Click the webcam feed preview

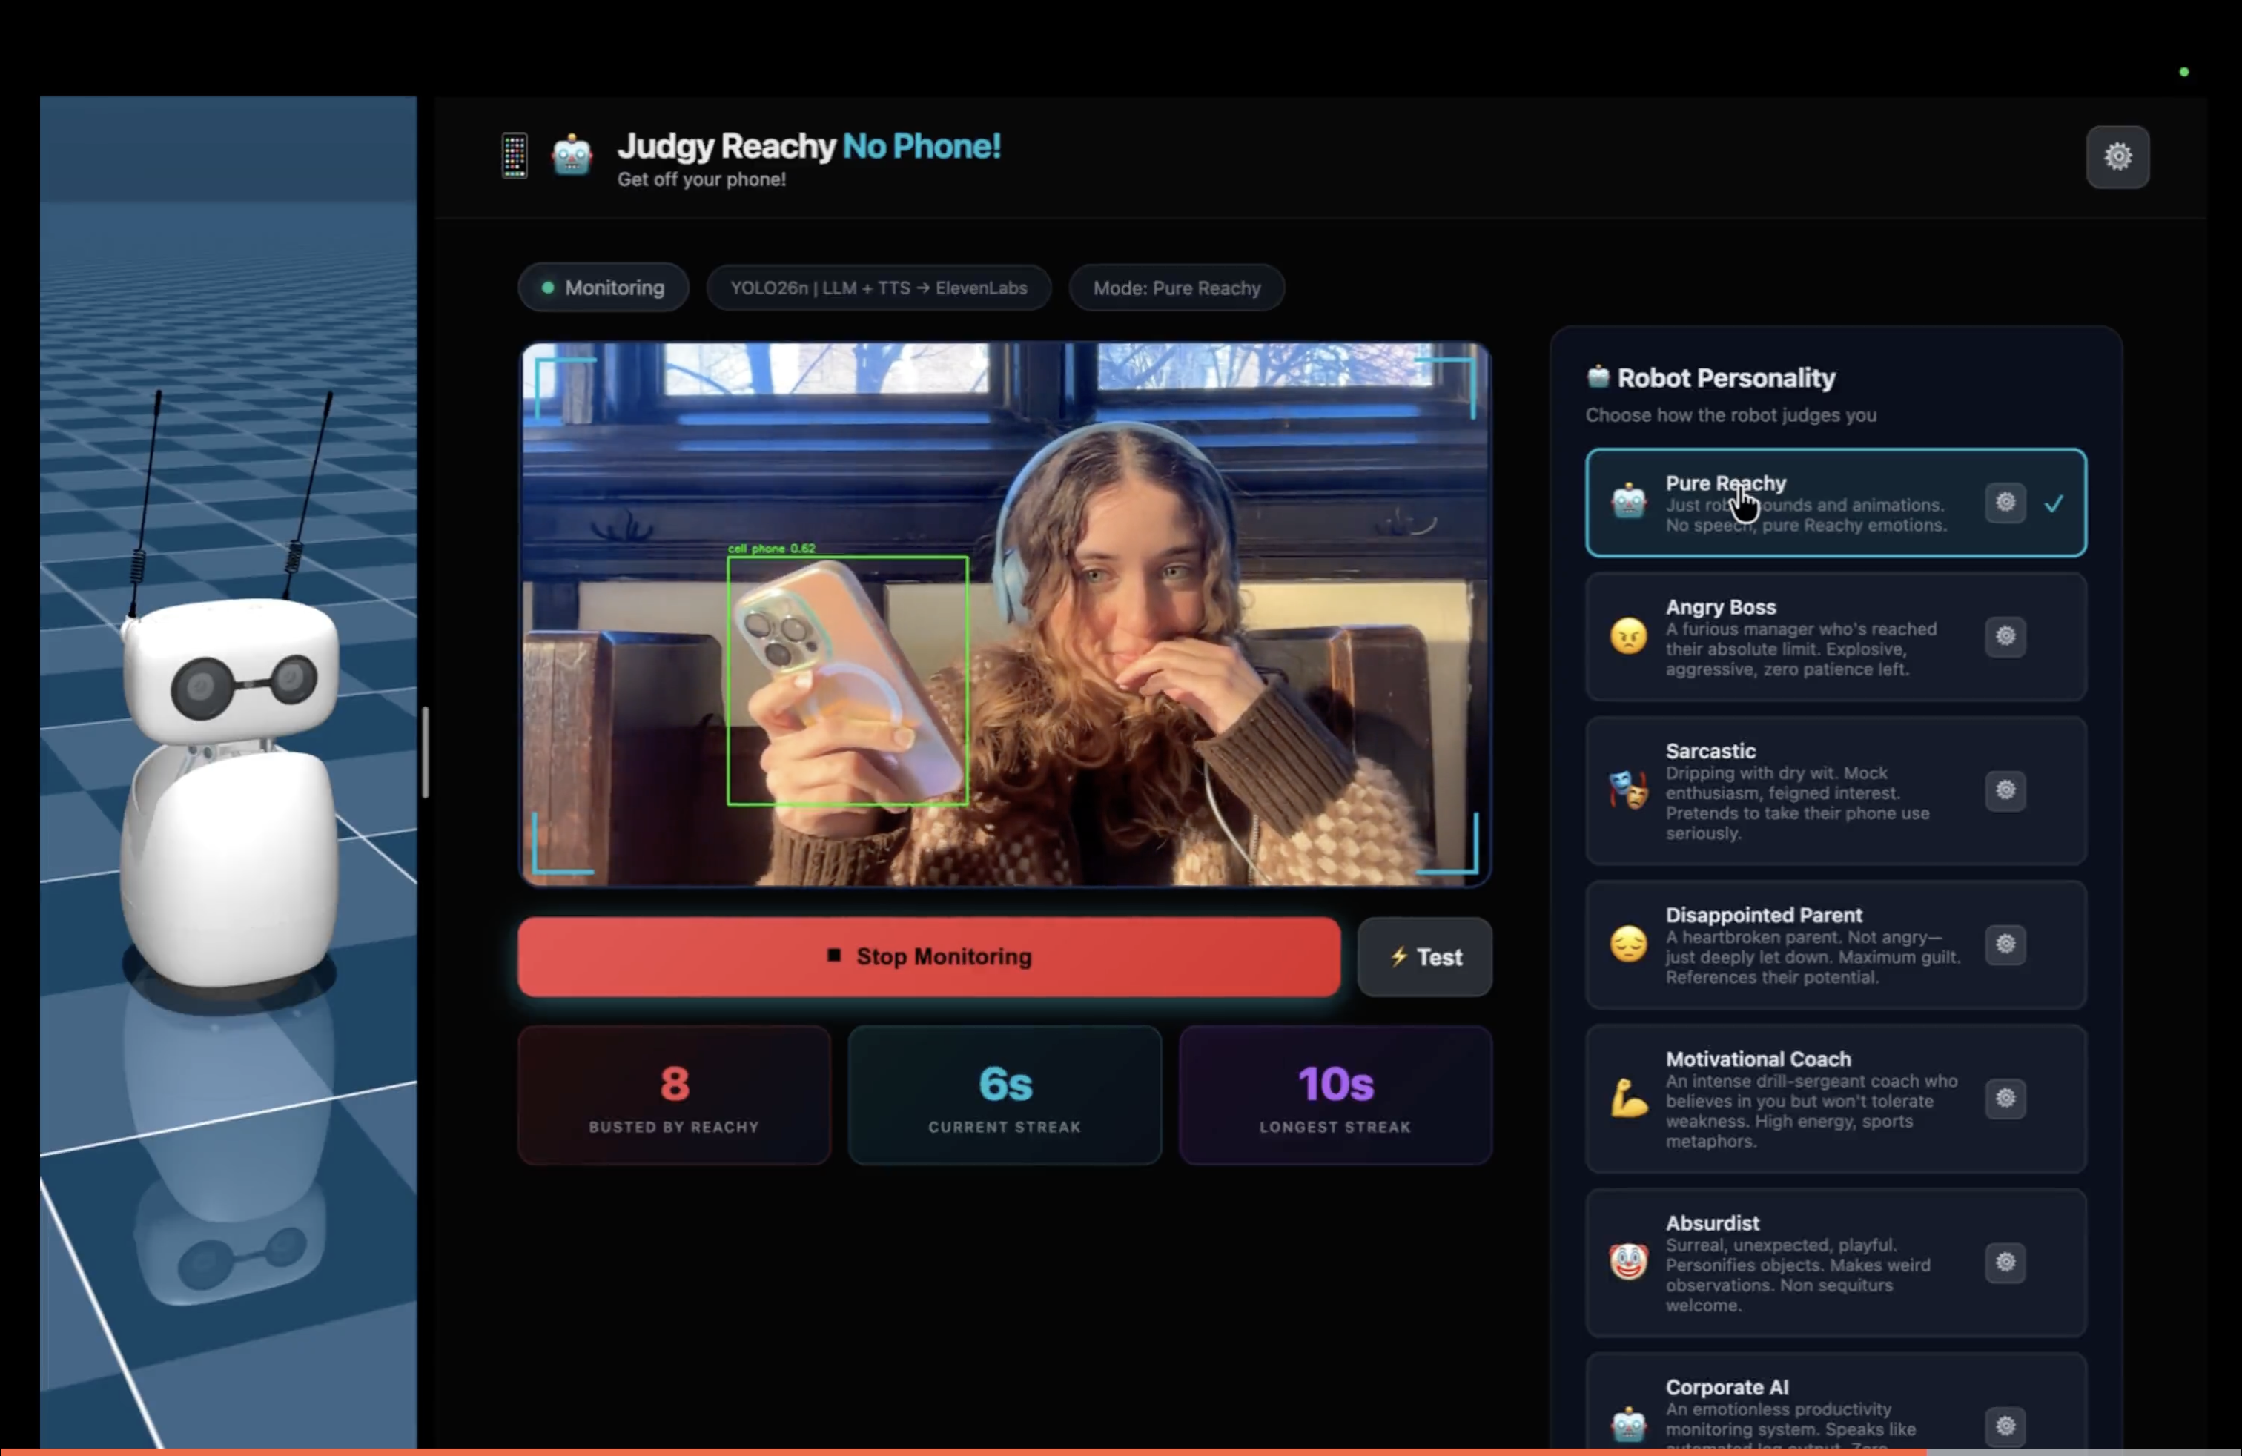click(x=1005, y=614)
